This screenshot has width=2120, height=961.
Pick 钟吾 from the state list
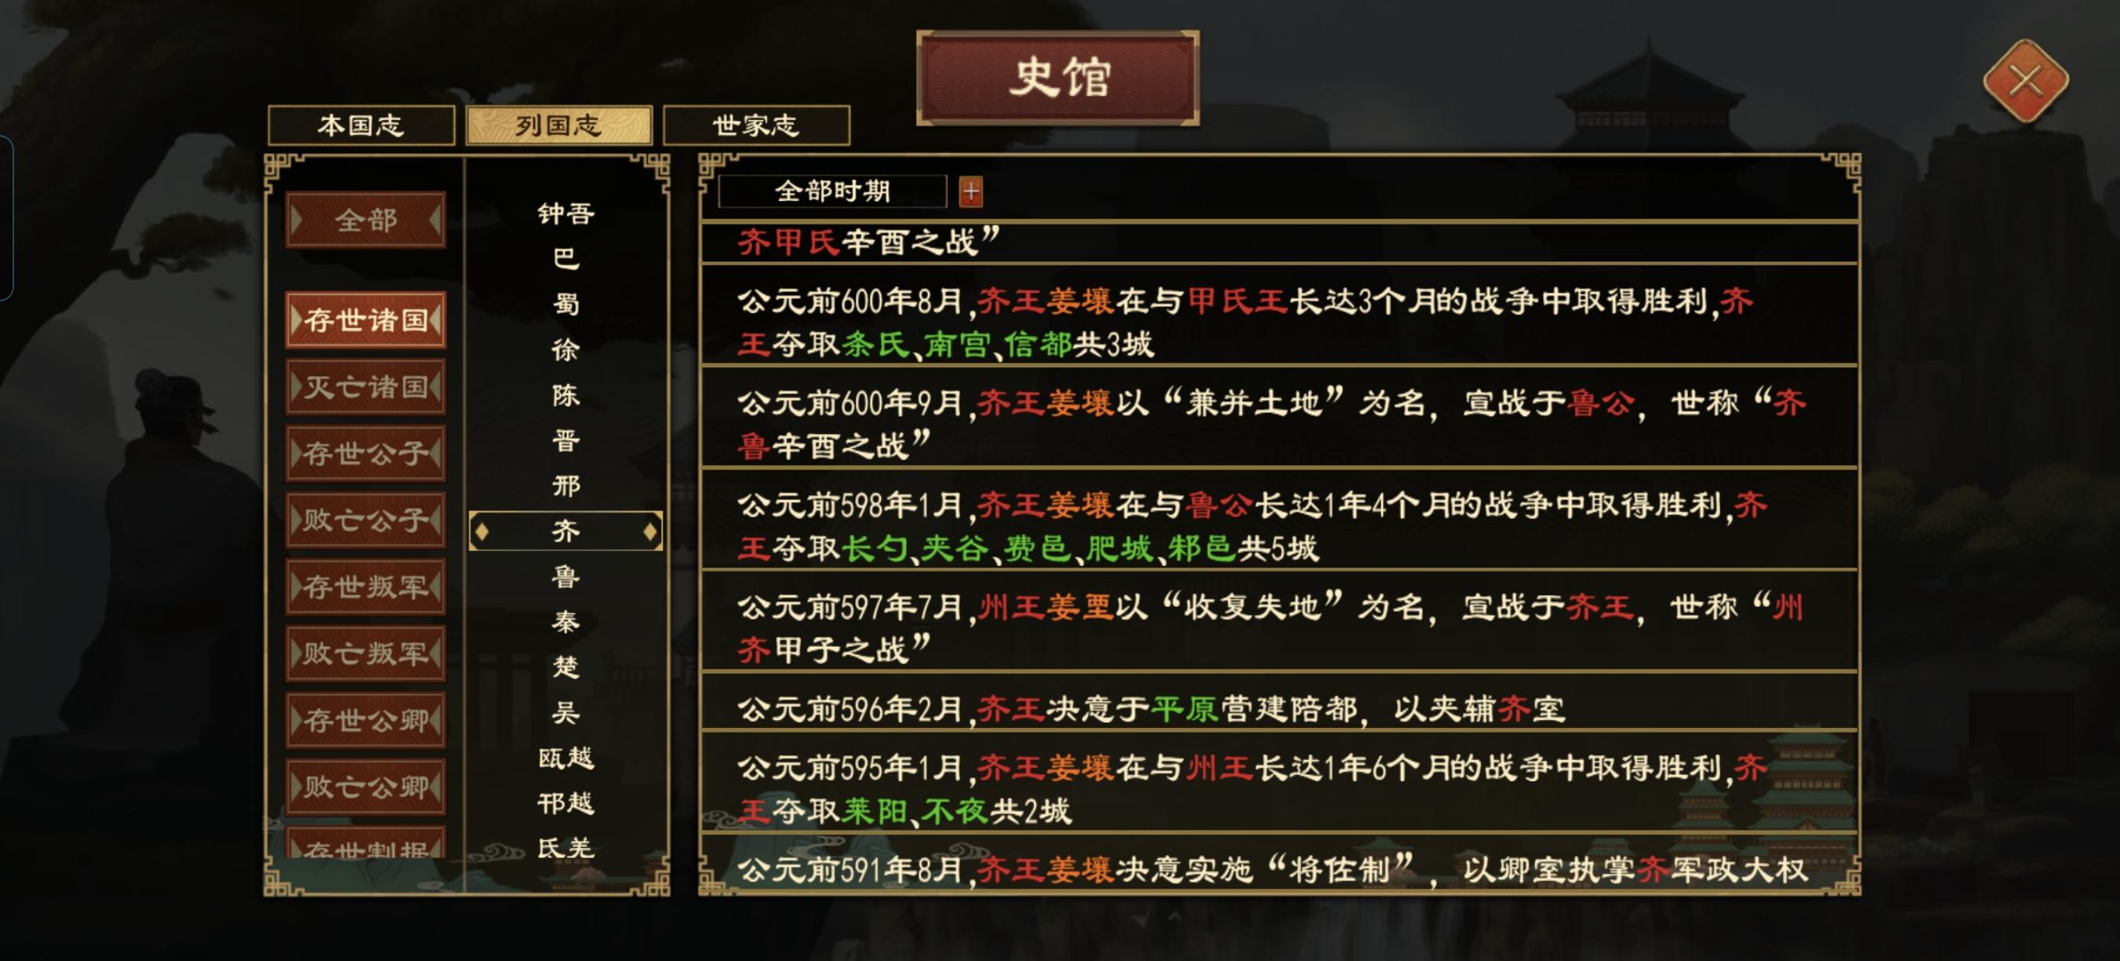565,214
